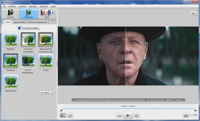Screen dimensions: 200x121
Task: Open the Galleria section
Action: click(x=11, y=14)
